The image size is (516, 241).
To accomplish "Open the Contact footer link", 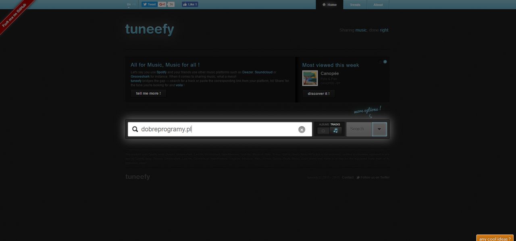I will pos(348,177).
